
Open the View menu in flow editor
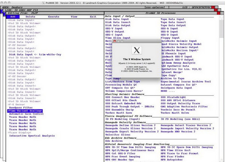74,16
